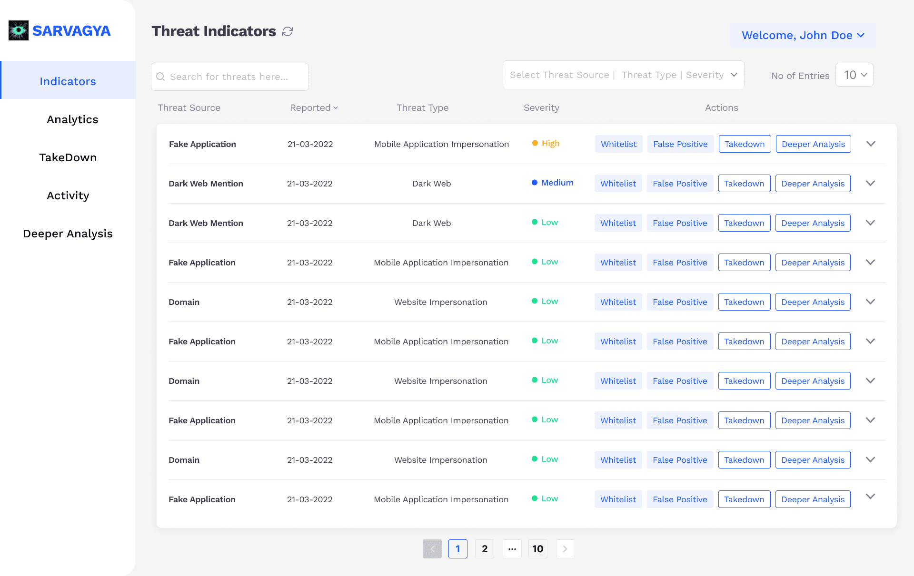The image size is (914, 576).
Task: Whitelist the third Domain row
Action: click(x=618, y=460)
